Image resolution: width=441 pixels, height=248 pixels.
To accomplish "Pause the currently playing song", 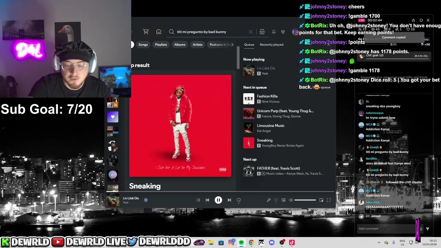I will tap(218, 200).
